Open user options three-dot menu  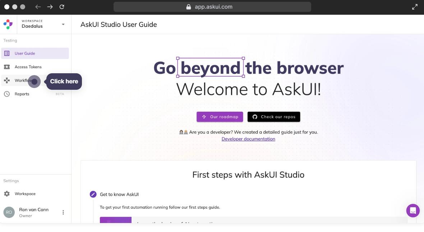point(63,212)
